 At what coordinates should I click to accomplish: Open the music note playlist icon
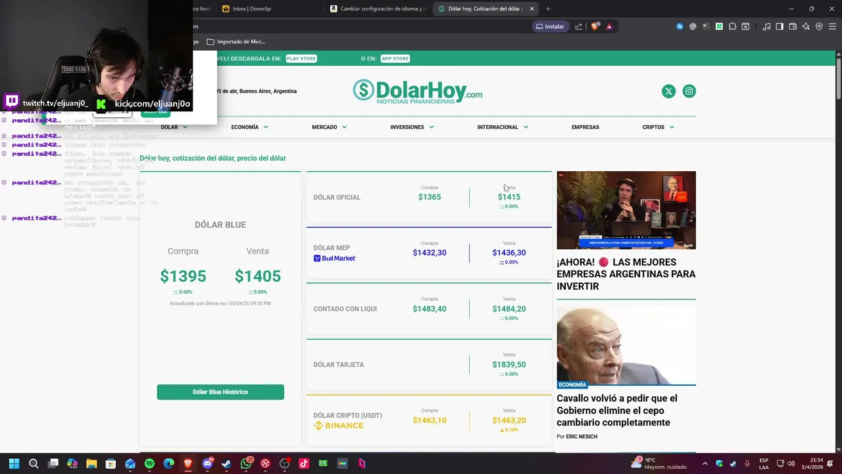[x=766, y=26]
